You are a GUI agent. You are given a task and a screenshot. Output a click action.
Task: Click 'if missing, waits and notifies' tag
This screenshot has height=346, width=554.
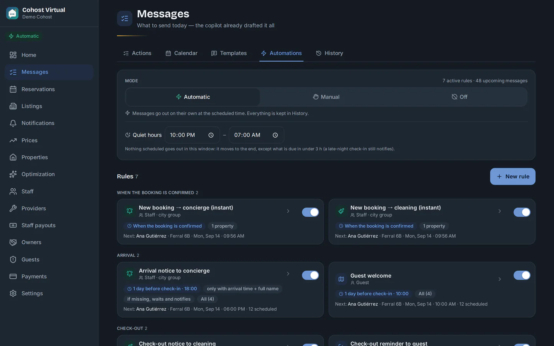point(159,299)
